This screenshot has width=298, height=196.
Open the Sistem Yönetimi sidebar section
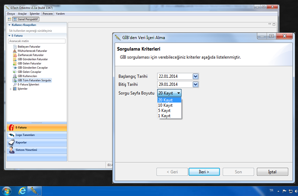tap(37, 150)
